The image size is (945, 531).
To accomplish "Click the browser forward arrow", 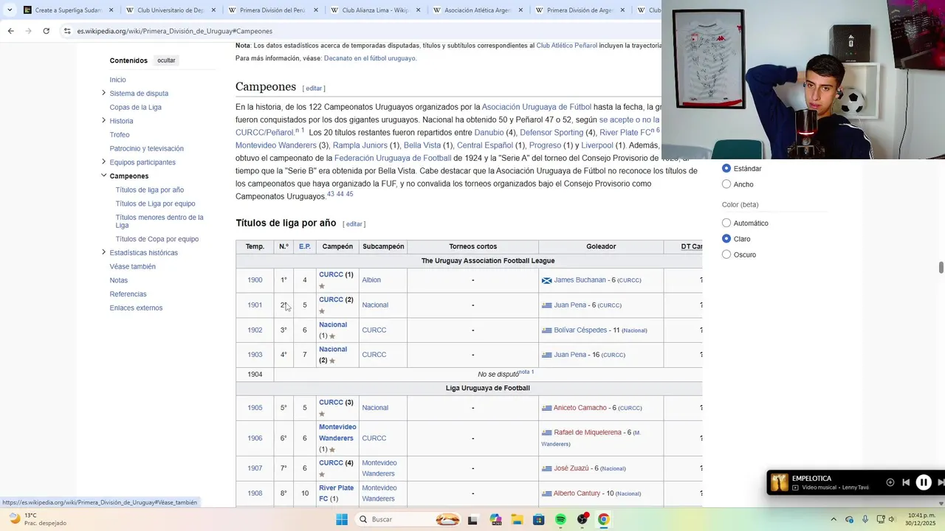I will [28, 31].
